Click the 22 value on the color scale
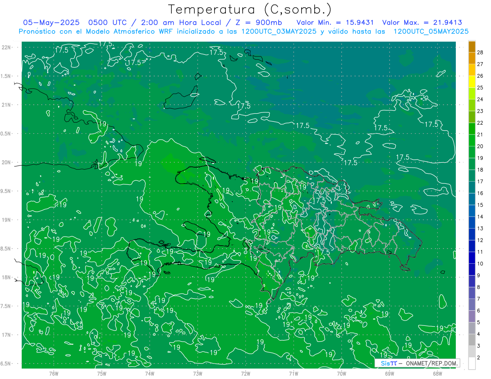 [480, 123]
